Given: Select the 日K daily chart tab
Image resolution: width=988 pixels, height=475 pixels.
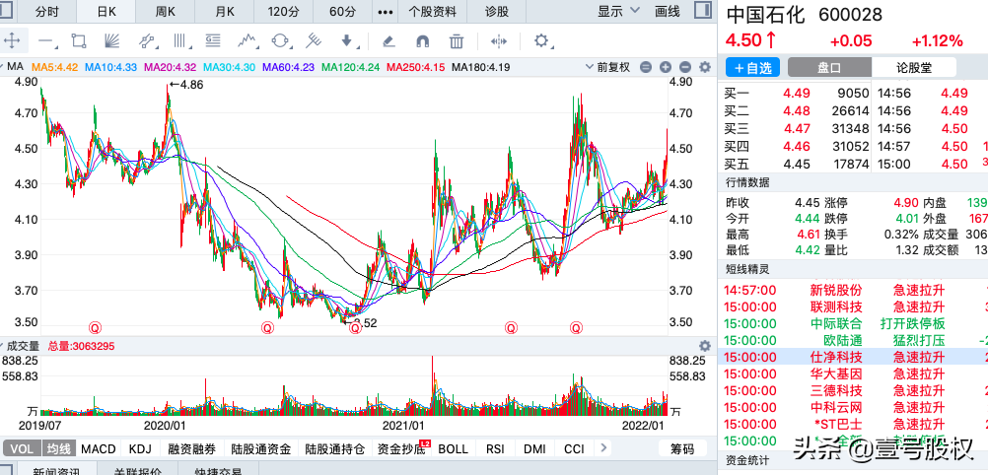Looking at the screenshot, I should coord(106,12).
